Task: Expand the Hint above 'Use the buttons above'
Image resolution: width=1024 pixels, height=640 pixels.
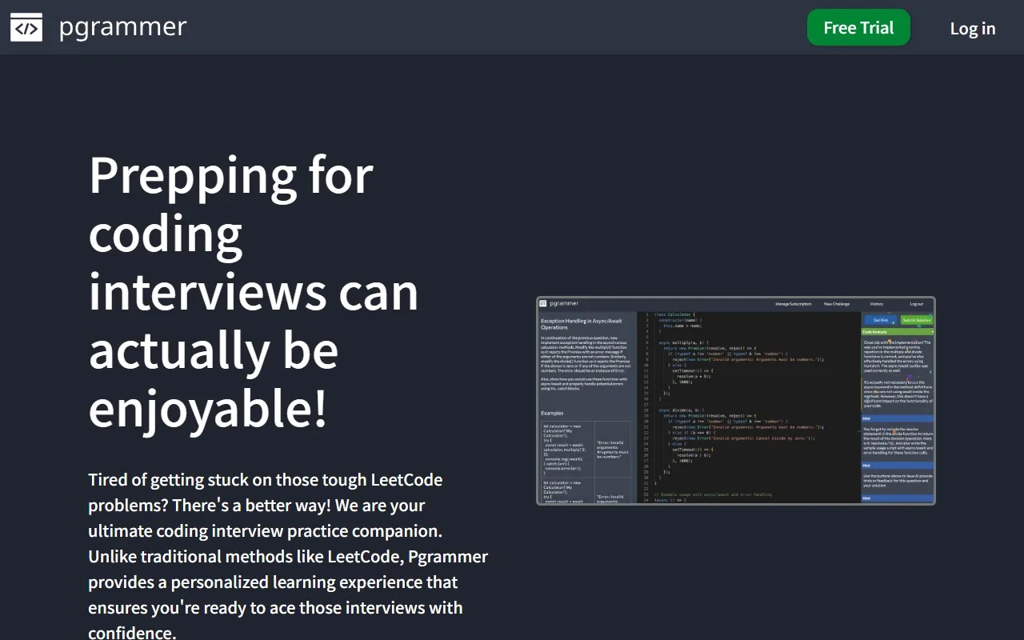Action: [x=897, y=465]
